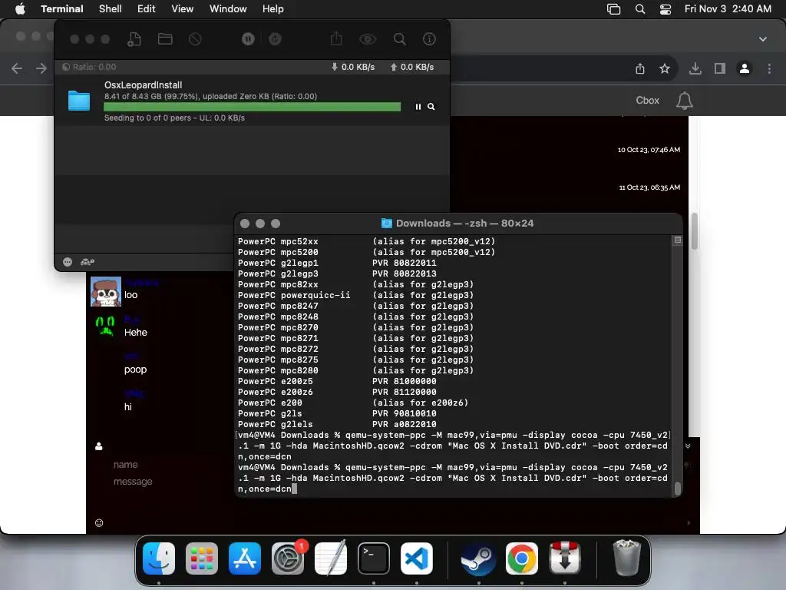Open Control Center in the menu bar
The height and width of the screenshot is (590, 786).
(665, 9)
